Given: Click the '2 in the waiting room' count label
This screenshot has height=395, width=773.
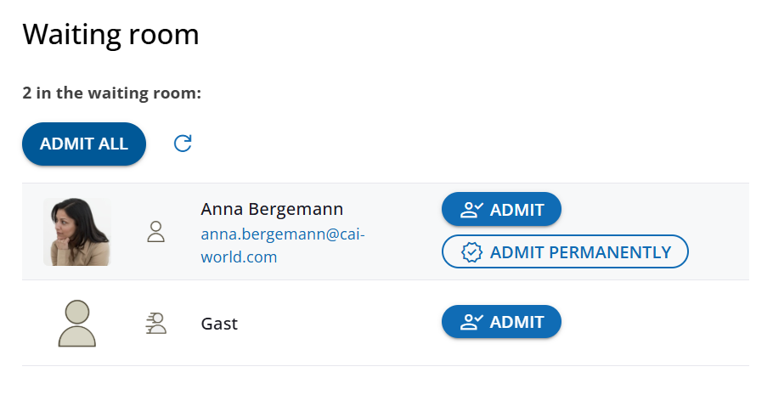Looking at the screenshot, I should (111, 93).
